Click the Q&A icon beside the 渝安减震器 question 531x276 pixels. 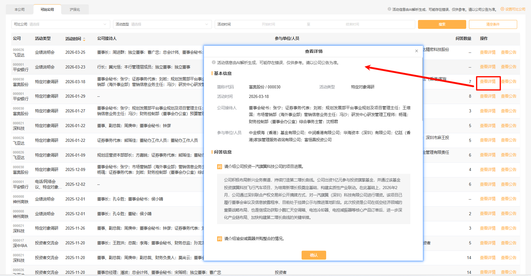220,239
